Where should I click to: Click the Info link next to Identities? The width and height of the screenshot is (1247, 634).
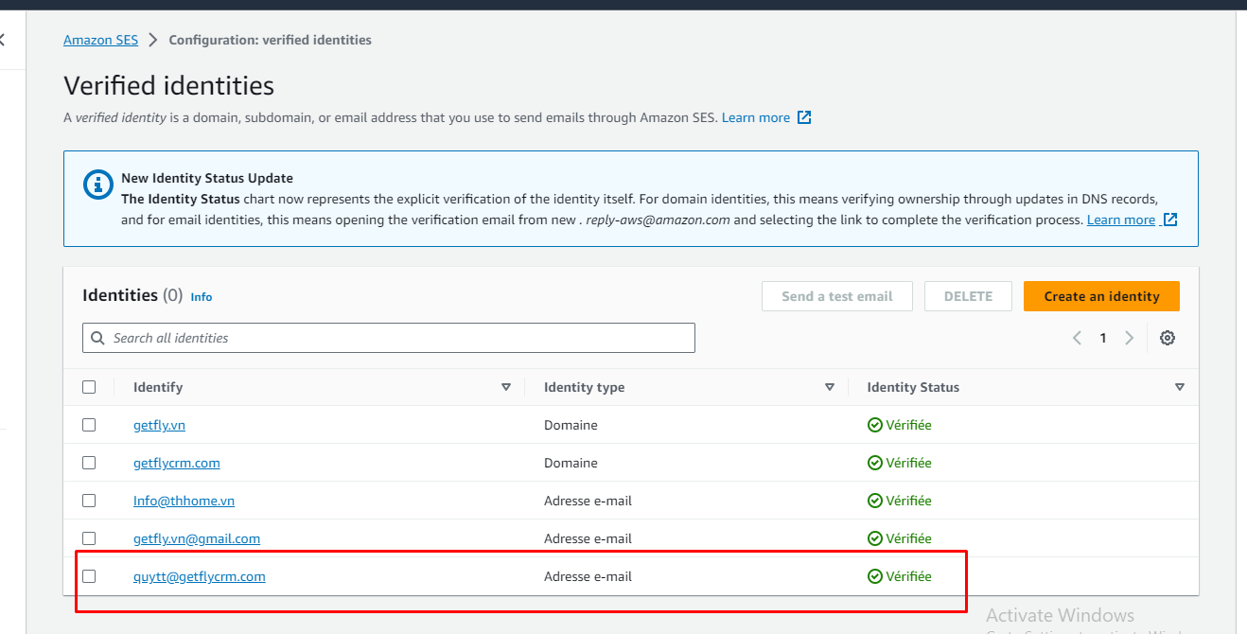point(202,297)
